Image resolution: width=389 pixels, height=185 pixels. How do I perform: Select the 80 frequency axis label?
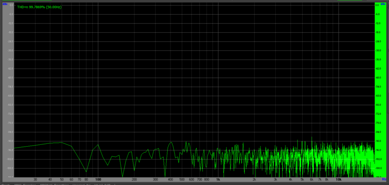pyautogui.click(x=86, y=179)
